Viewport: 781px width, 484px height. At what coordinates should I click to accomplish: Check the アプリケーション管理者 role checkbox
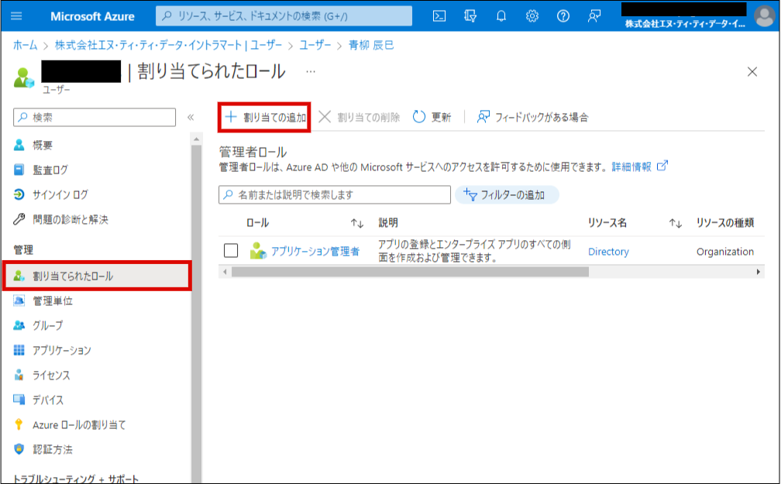pyautogui.click(x=230, y=251)
